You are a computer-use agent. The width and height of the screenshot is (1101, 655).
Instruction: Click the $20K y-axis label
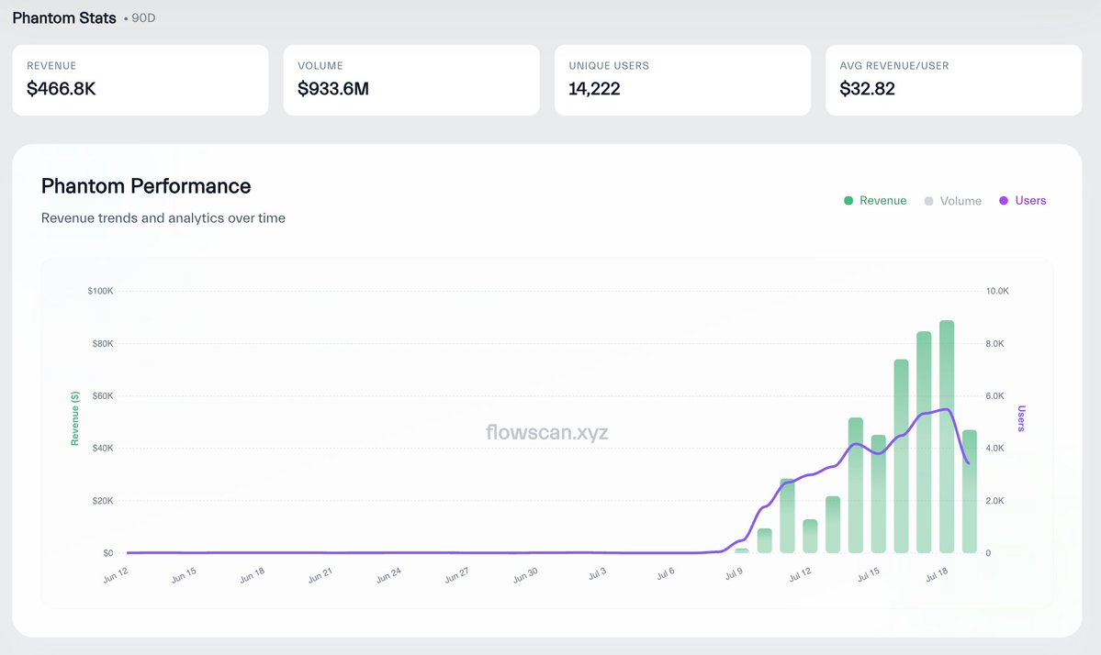pos(103,501)
